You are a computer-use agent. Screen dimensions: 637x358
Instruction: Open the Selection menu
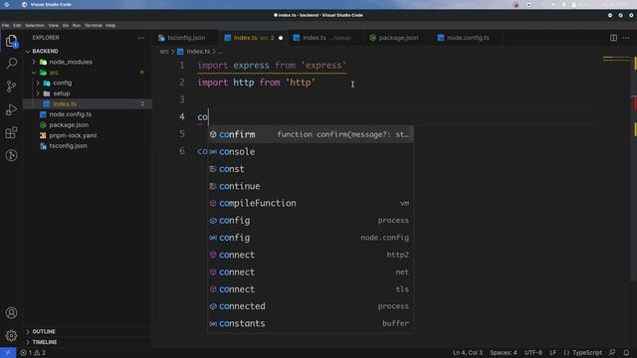tap(35, 25)
